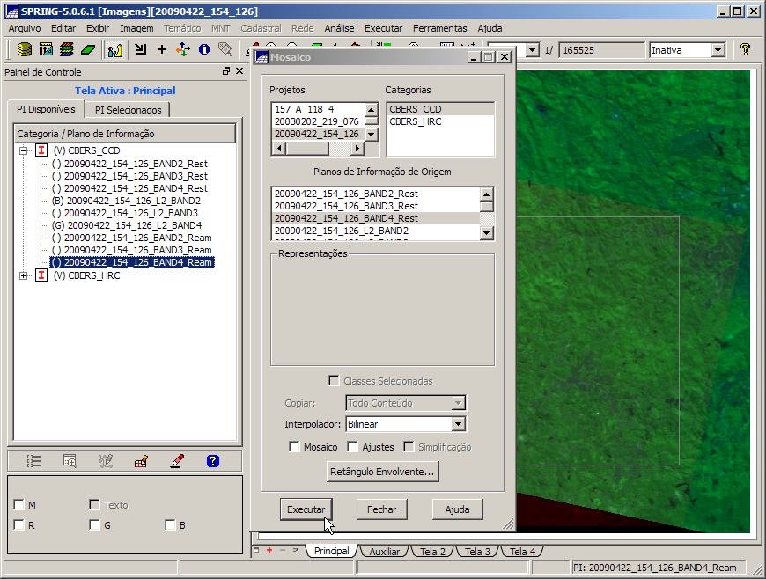Toggle the R channel checkbox
This screenshot has height=579, width=766.
[x=19, y=525]
